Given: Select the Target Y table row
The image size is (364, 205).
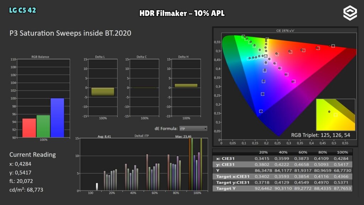Looking at the screenshot, I should (x=282, y=189).
